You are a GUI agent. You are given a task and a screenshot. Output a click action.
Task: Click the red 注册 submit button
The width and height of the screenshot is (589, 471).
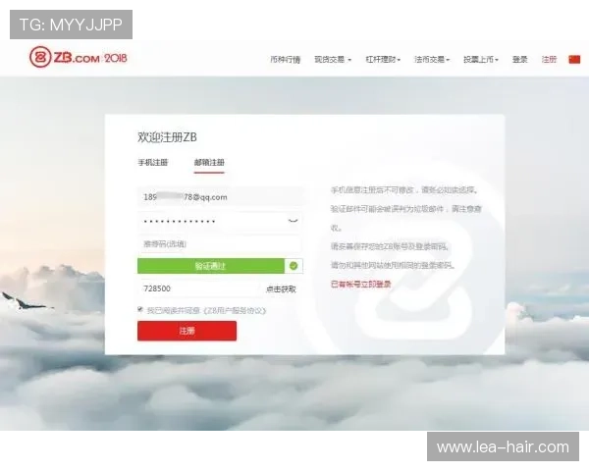pos(187,331)
